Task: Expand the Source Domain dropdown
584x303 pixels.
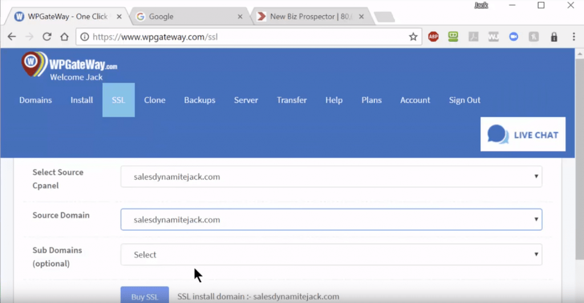Action: [x=331, y=219]
